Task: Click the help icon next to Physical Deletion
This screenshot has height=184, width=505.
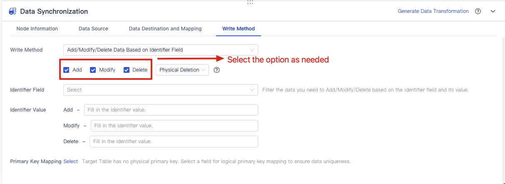Action: 216,70
